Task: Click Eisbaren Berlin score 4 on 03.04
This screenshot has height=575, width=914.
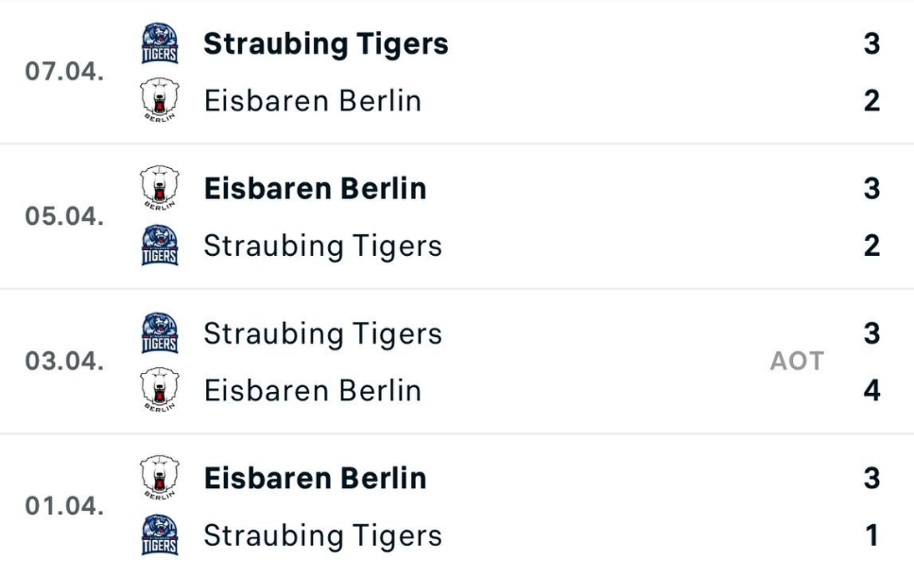Action: (x=871, y=390)
